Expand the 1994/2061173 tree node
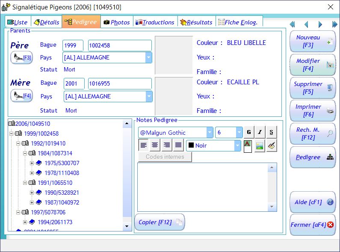340x252 pixels. 25,222
